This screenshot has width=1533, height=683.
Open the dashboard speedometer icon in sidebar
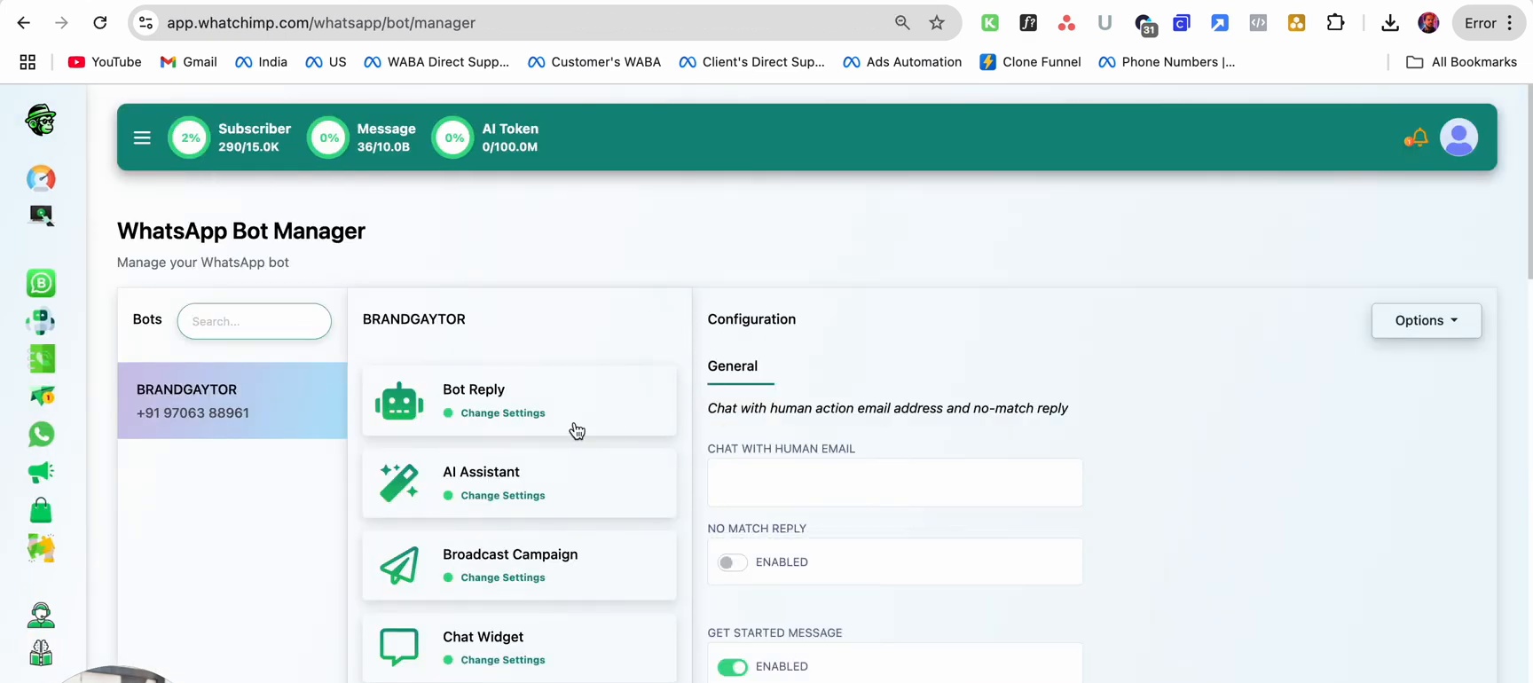coord(41,178)
